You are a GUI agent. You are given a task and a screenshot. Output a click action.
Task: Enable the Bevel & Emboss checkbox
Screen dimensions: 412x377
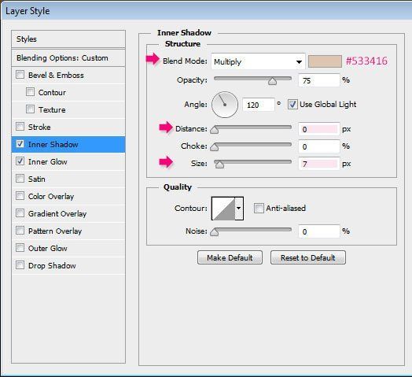point(20,75)
